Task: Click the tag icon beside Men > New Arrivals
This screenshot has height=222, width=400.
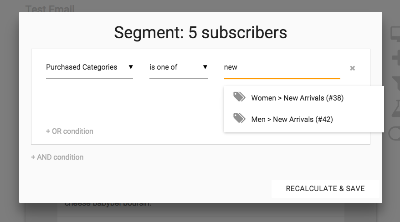Action: point(239,118)
